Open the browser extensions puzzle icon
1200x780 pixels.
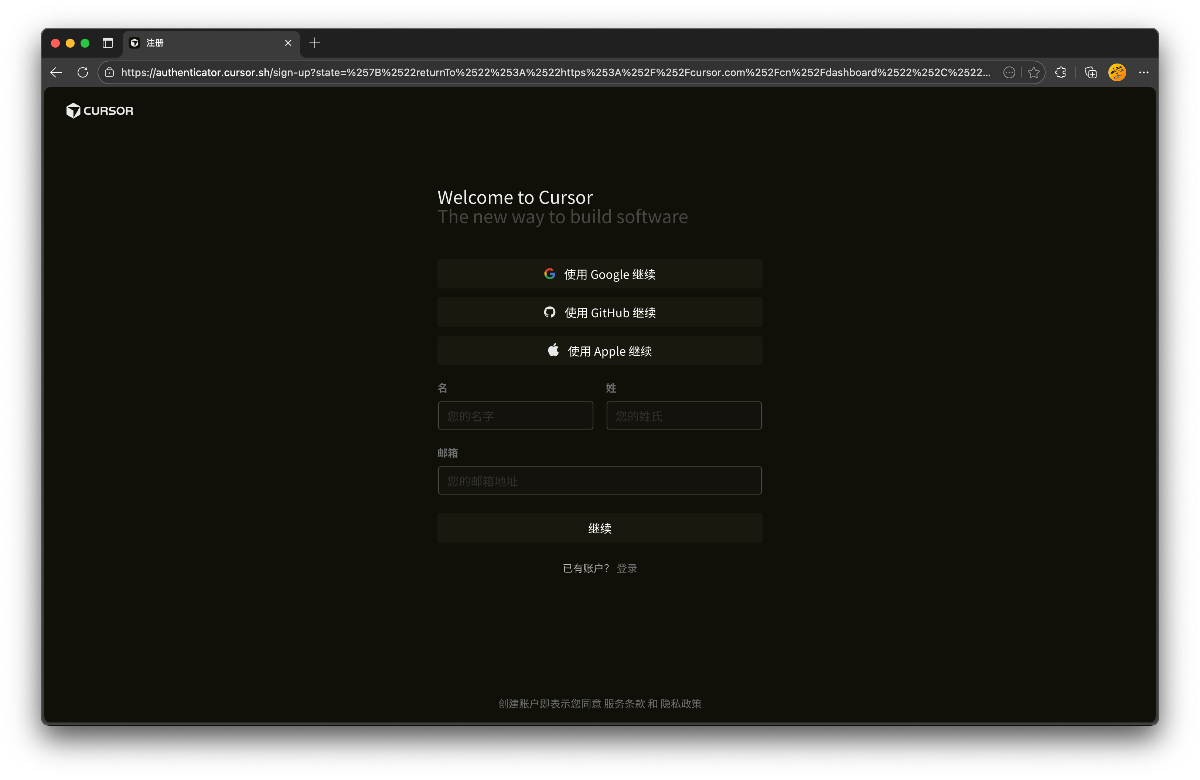tap(1061, 72)
